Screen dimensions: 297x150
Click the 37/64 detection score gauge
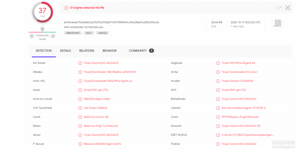click(42, 12)
